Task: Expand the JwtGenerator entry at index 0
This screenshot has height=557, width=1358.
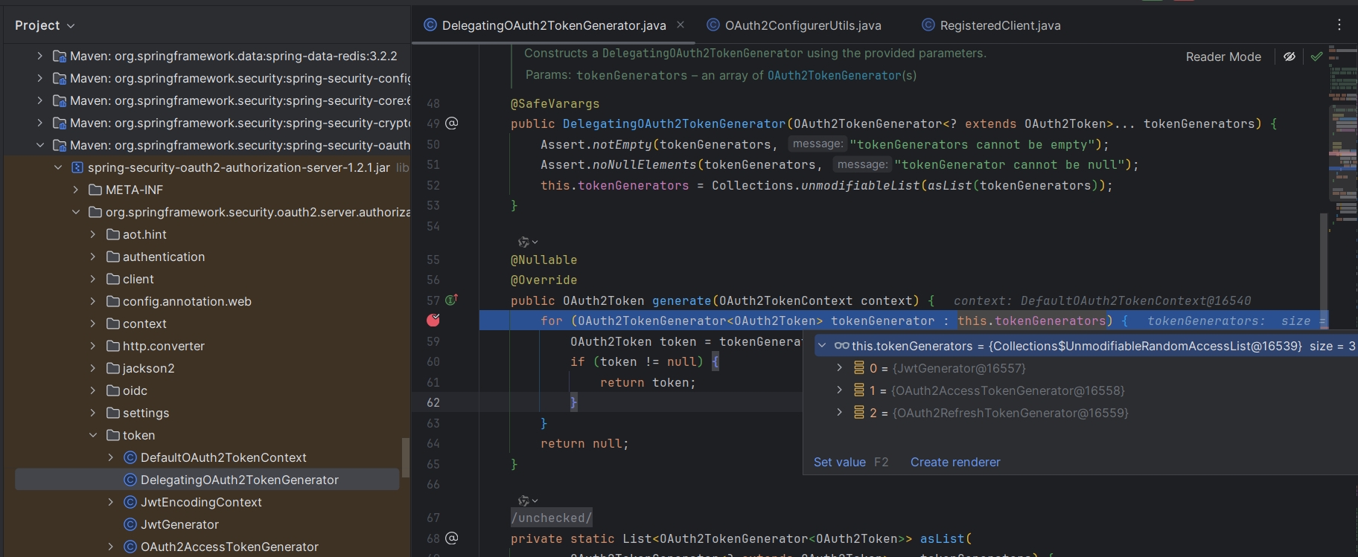Action: click(x=840, y=368)
